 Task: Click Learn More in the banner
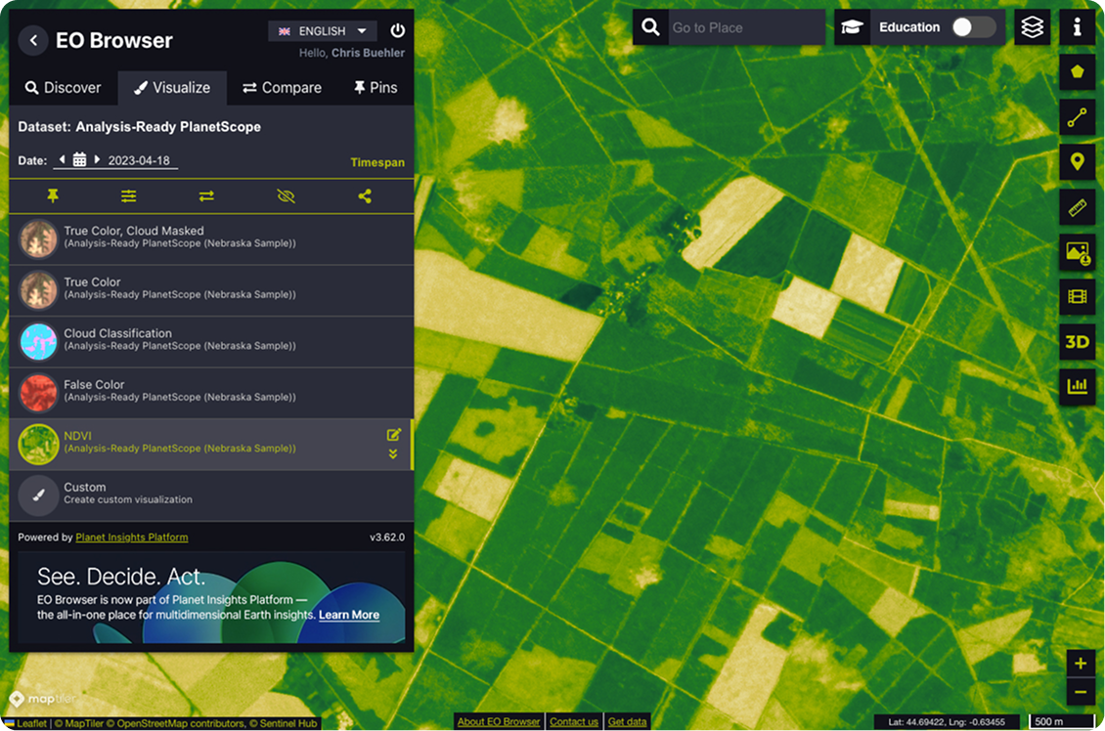pos(349,615)
